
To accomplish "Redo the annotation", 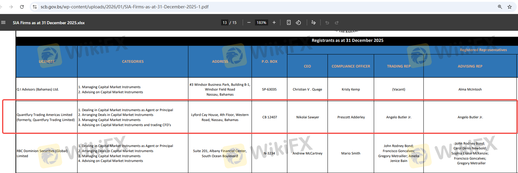I will 337,22.
